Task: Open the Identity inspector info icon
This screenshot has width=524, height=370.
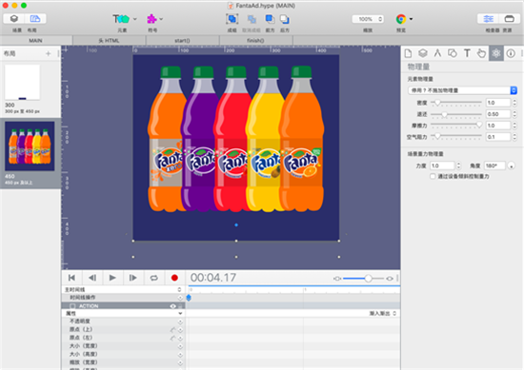Action: tap(511, 53)
